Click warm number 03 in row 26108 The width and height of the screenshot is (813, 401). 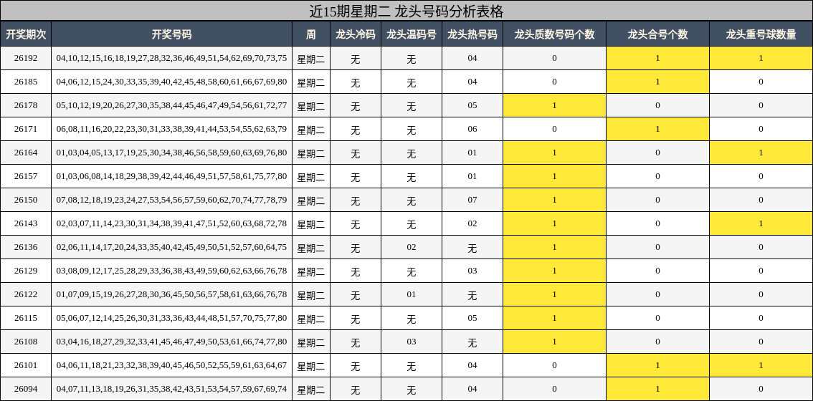point(412,342)
